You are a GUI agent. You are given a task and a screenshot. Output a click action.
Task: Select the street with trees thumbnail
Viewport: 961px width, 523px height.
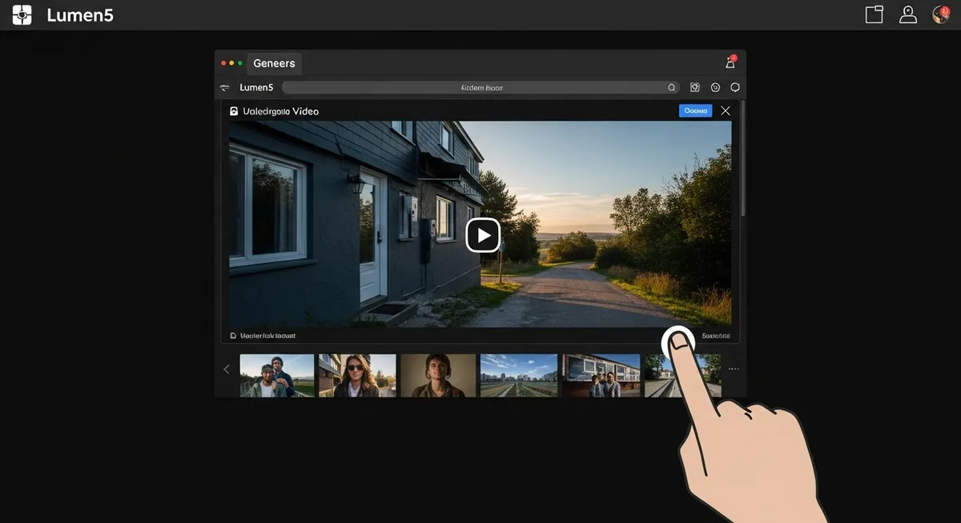coord(682,376)
